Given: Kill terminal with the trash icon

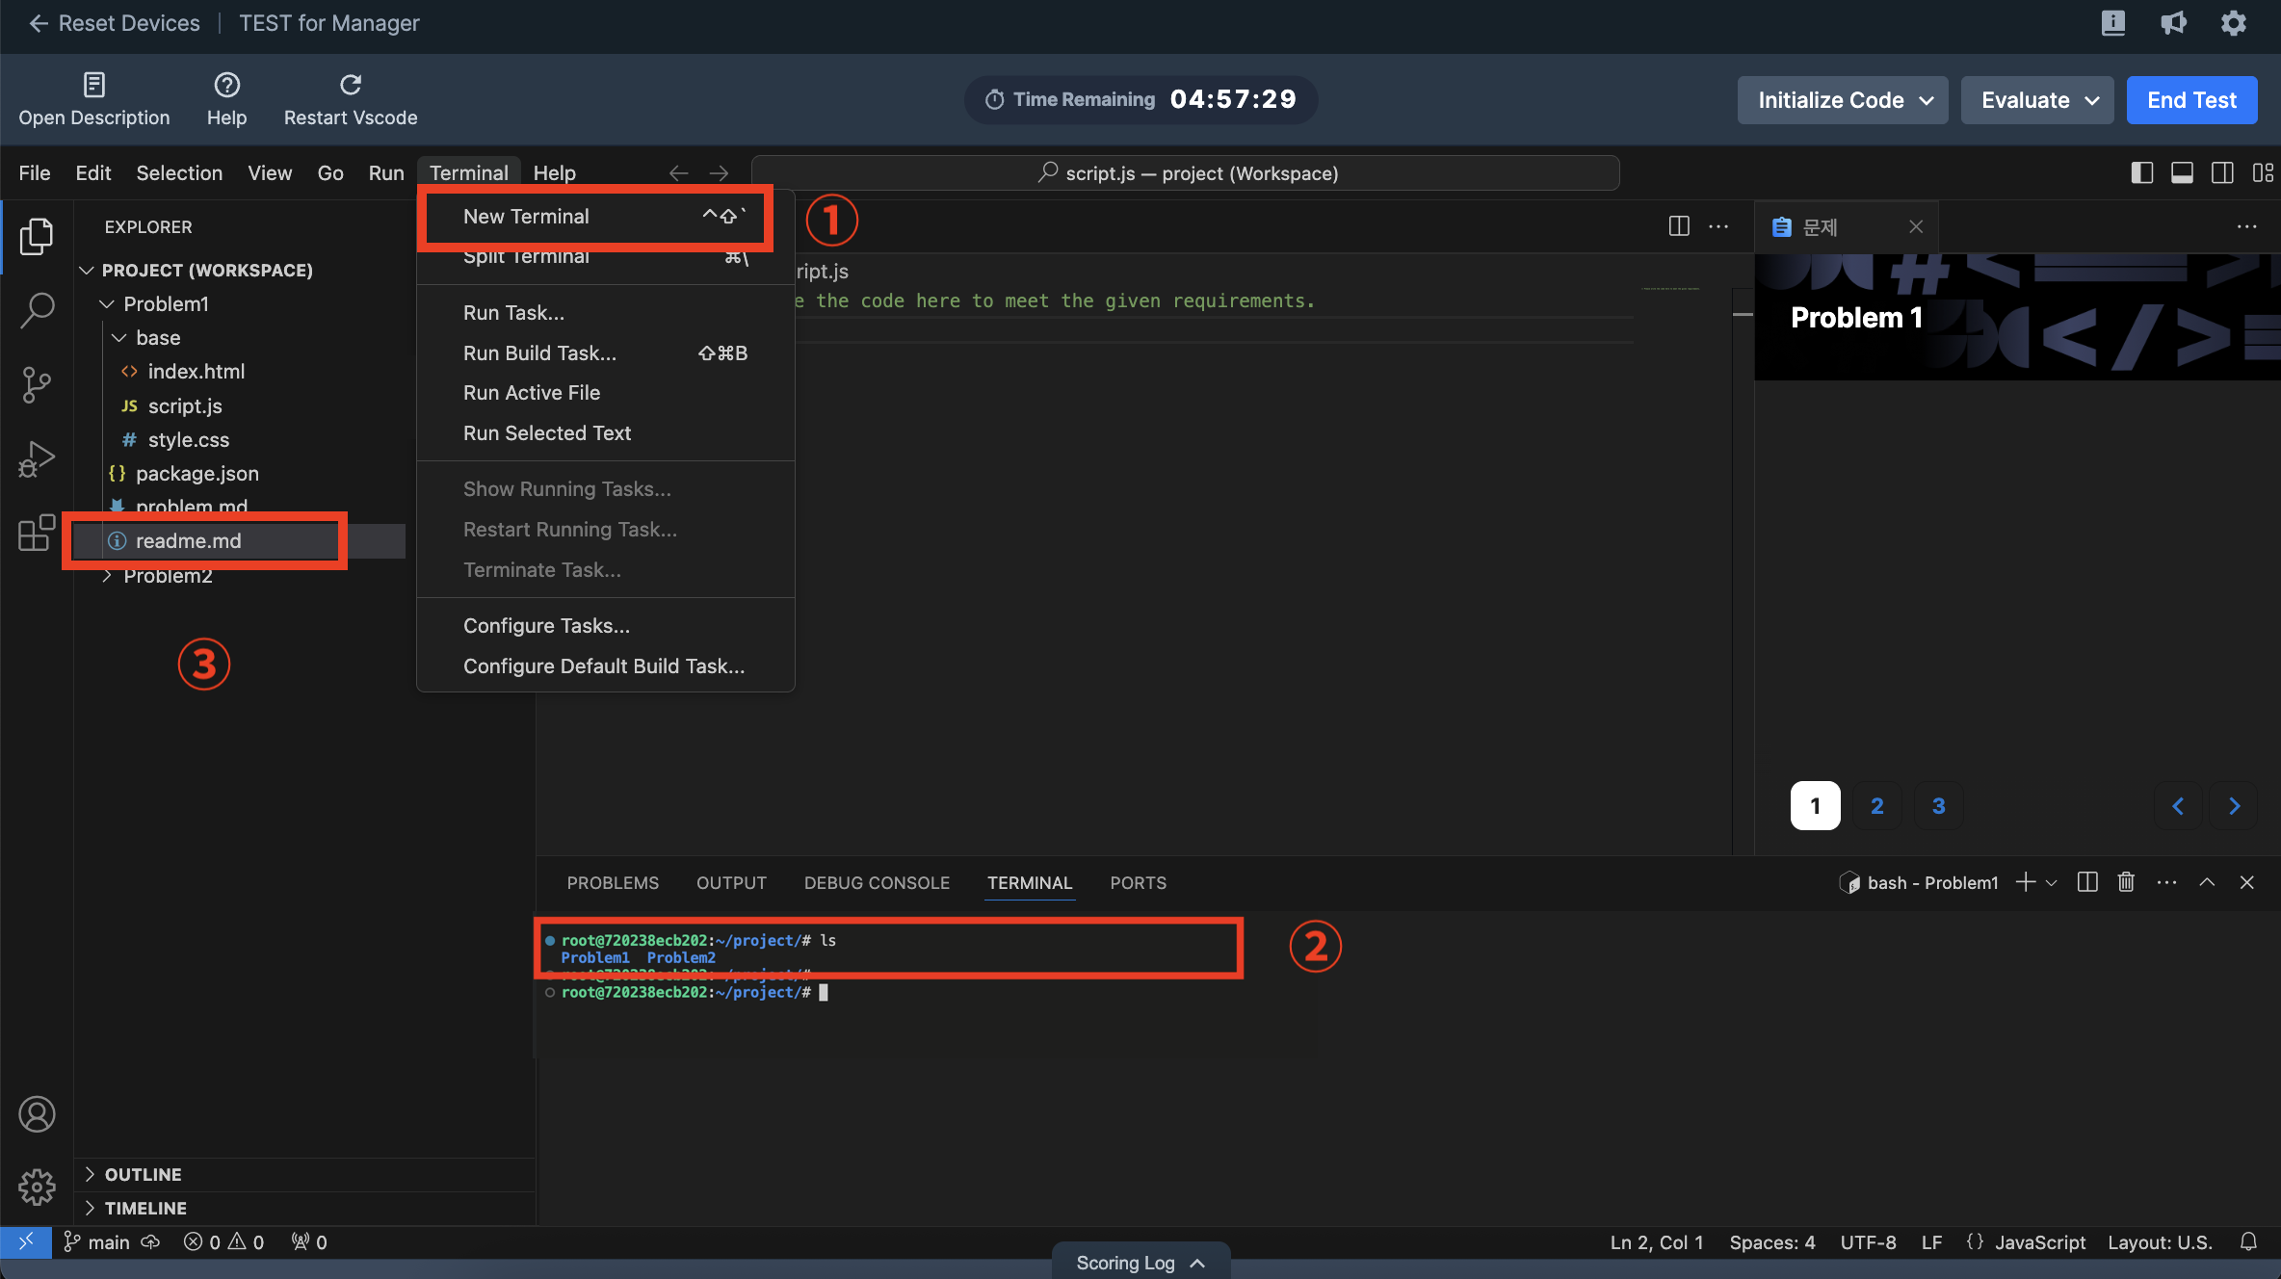Looking at the screenshot, I should [x=2126, y=882].
